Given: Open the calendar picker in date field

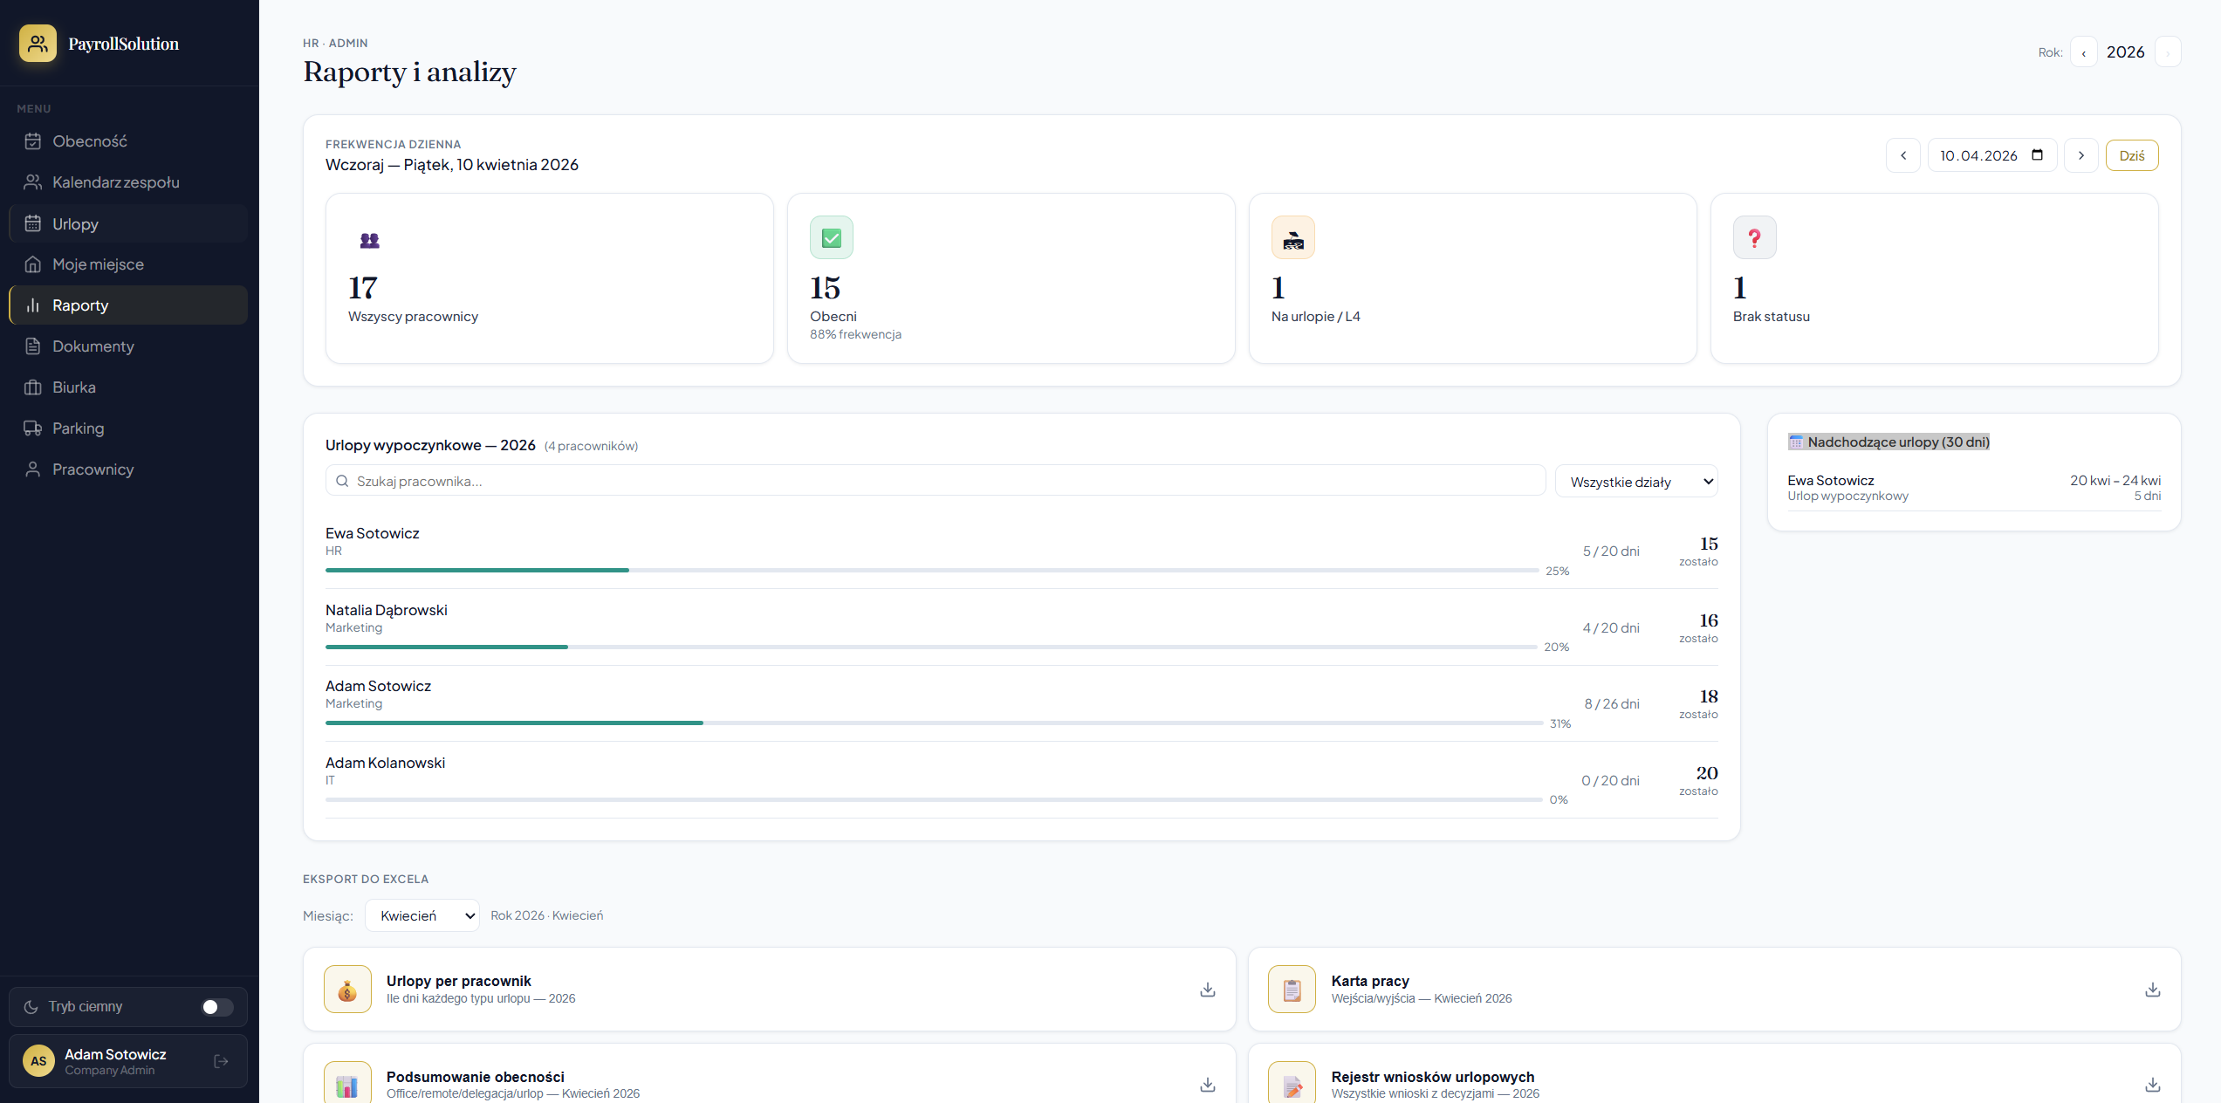Looking at the screenshot, I should 2037,155.
